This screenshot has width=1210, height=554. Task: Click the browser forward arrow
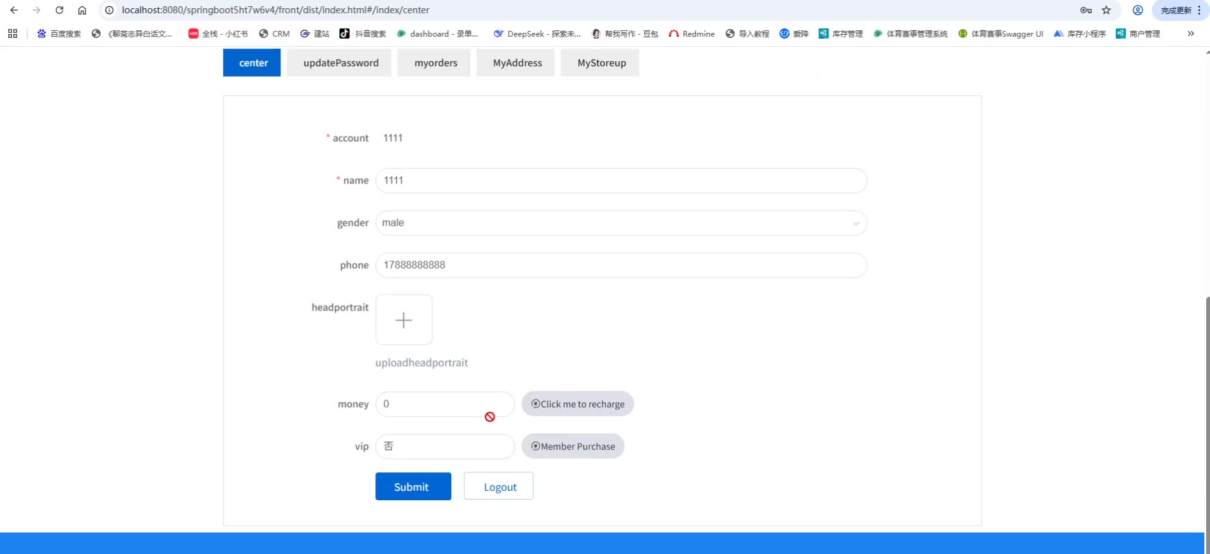[37, 10]
